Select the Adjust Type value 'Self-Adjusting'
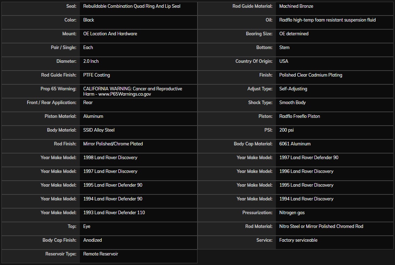The width and height of the screenshot is (395, 265). (x=293, y=89)
